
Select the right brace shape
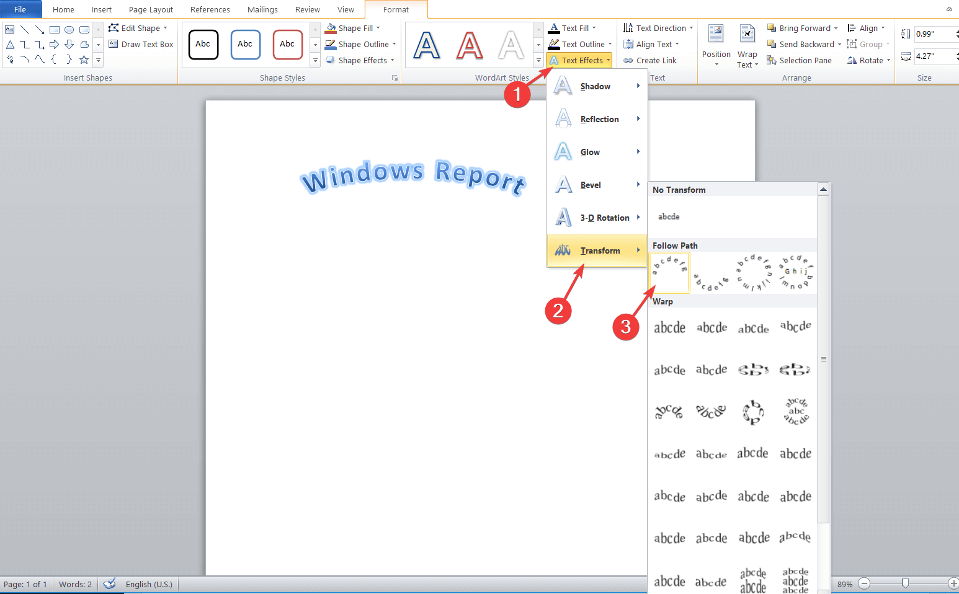point(69,60)
